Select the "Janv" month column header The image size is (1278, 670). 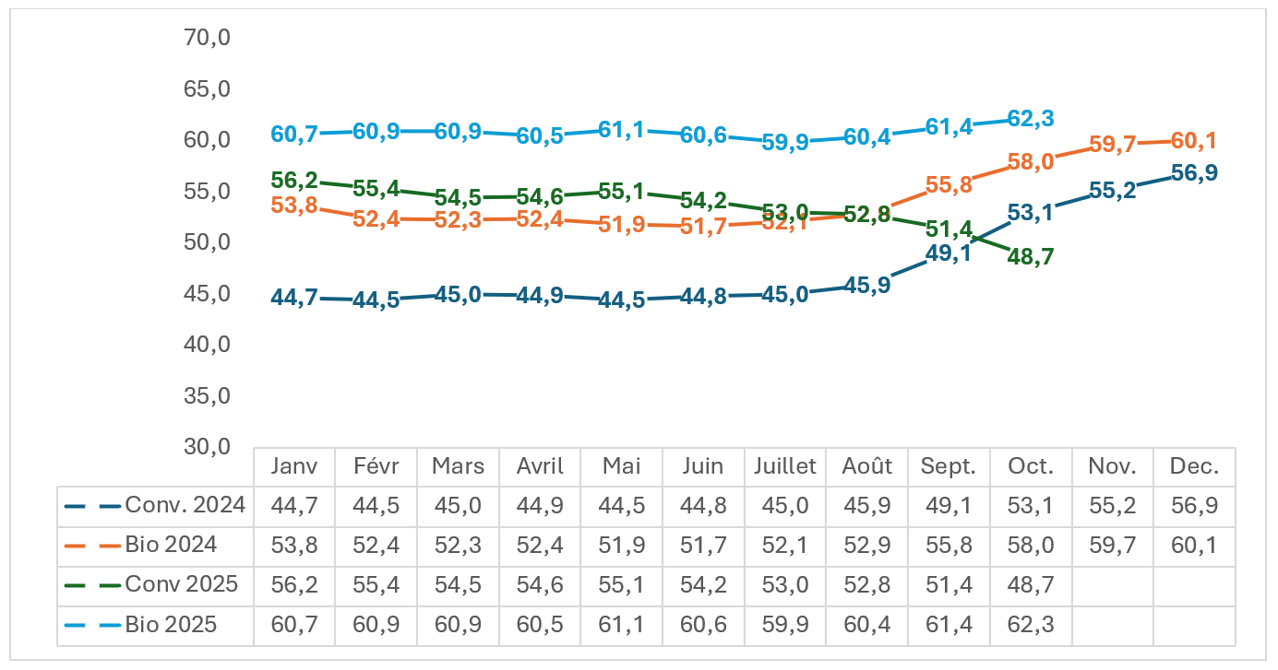point(294,466)
